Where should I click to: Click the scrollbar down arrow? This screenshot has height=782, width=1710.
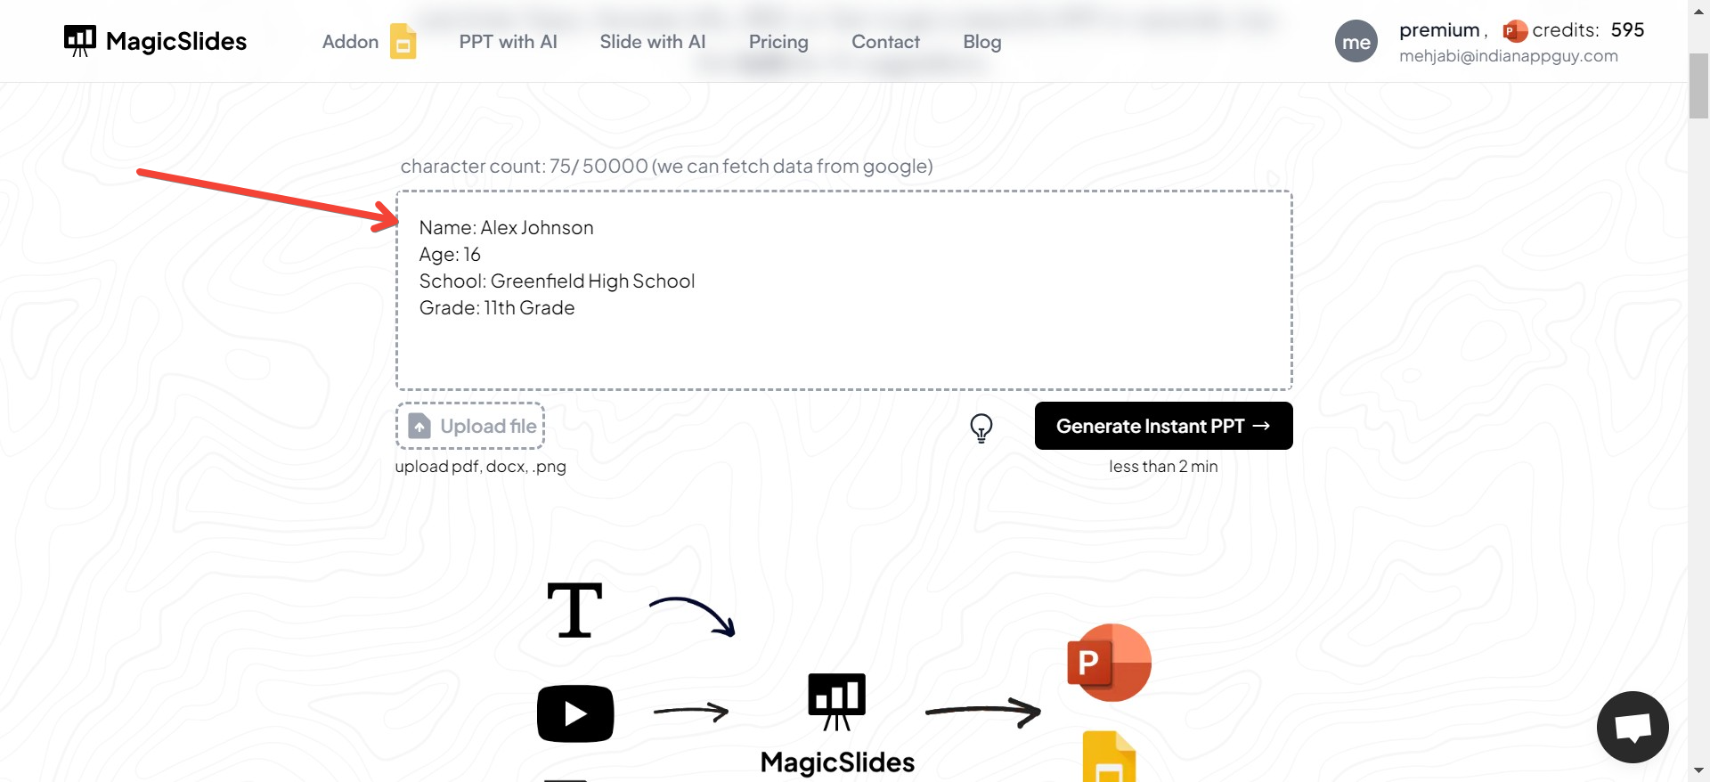pyautogui.click(x=1698, y=770)
